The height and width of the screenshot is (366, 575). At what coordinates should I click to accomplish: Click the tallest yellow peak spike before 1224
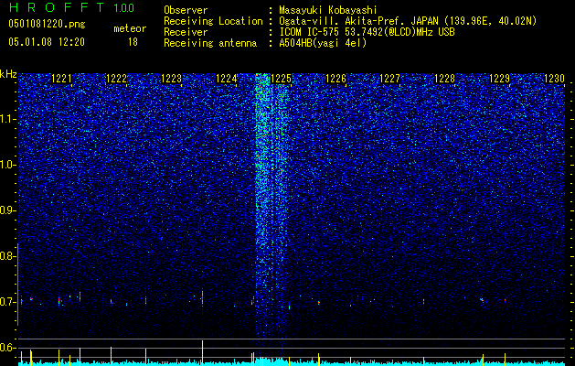pos(202,353)
